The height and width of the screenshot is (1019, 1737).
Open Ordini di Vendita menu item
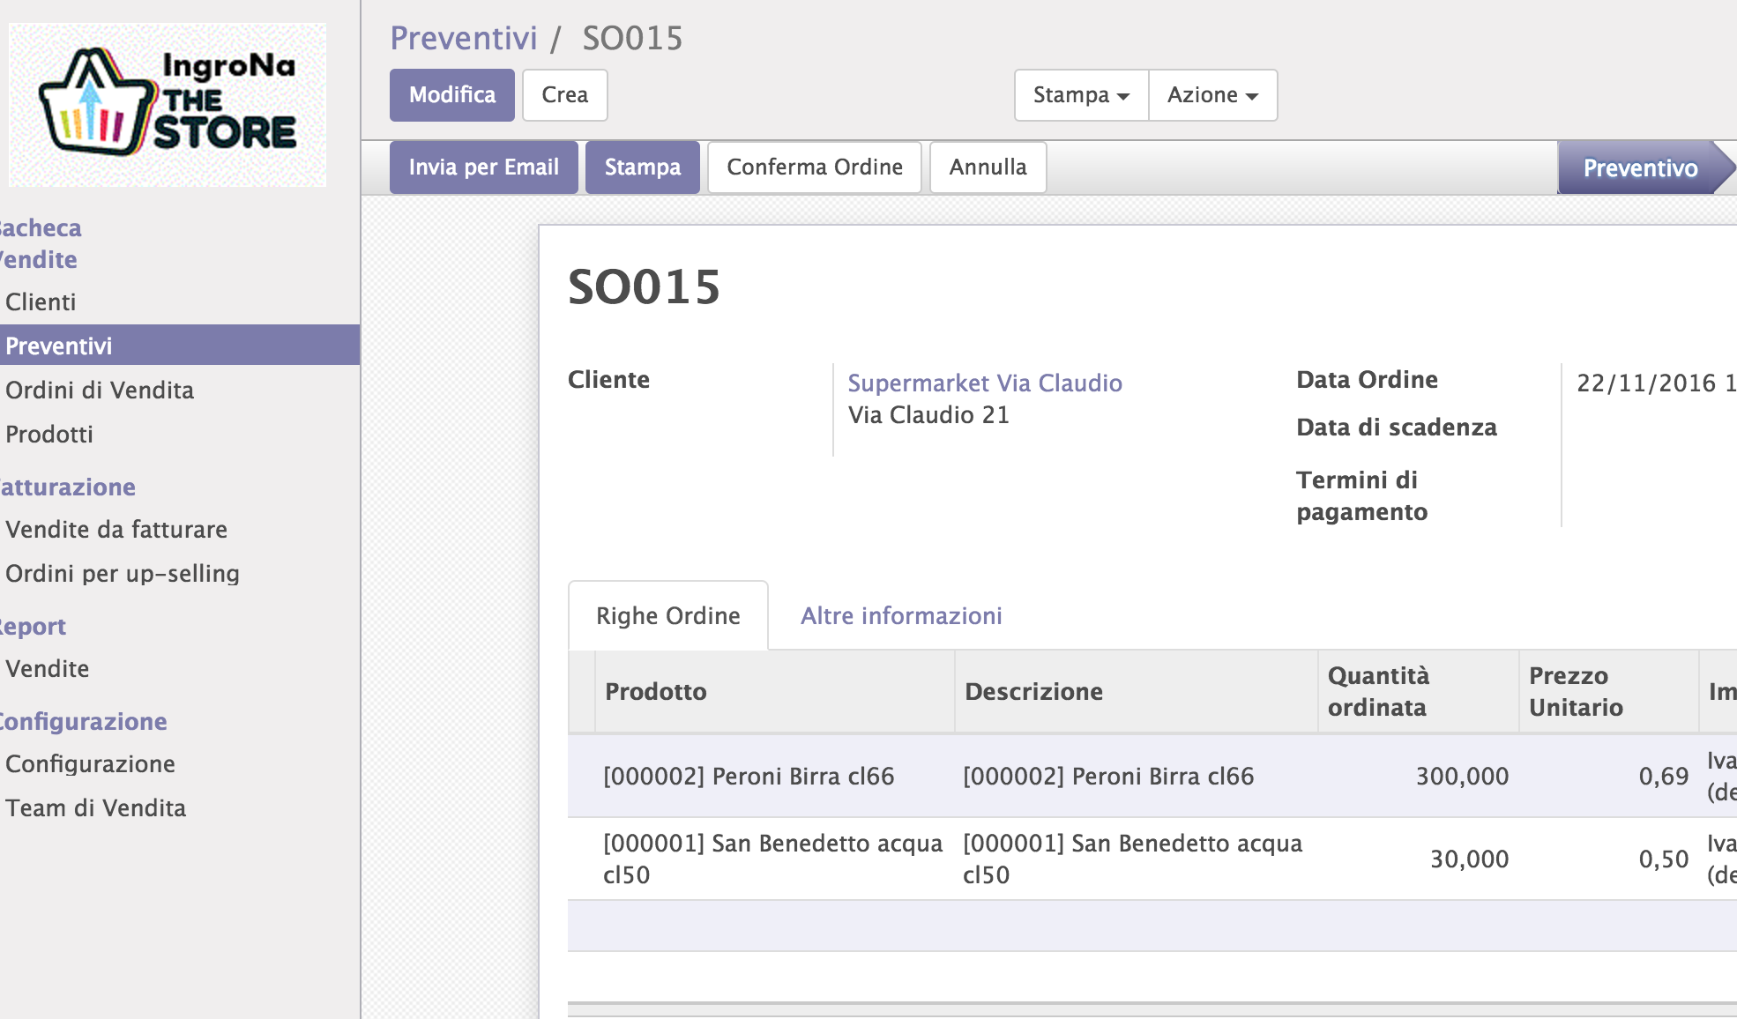(x=100, y=390)
